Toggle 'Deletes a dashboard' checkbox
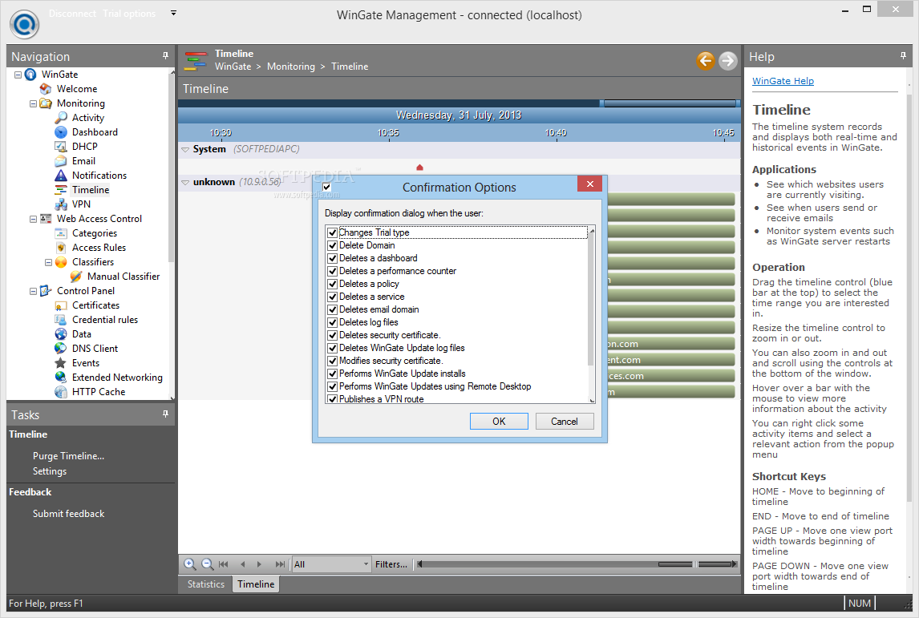This screenshot has width=919, height=618. point(332,258)
